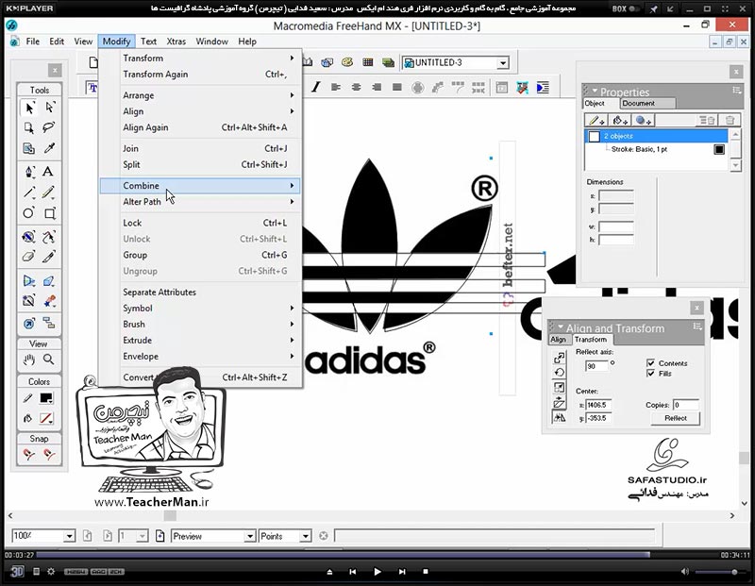
Task: Select the Pencil tool
Action: tap(48, 193)
